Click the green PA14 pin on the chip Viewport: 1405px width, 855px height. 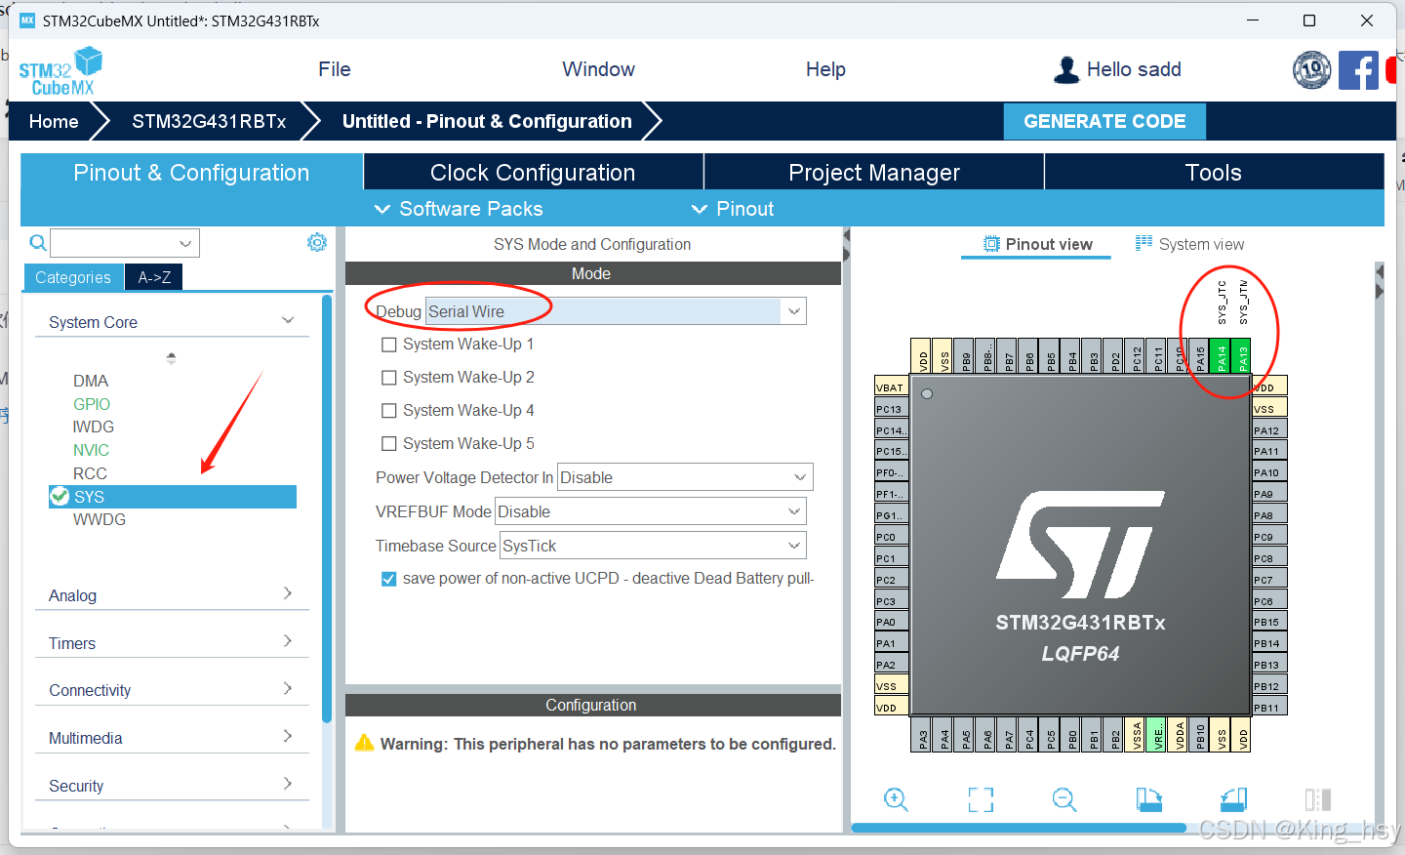[x=1220, y=357]
